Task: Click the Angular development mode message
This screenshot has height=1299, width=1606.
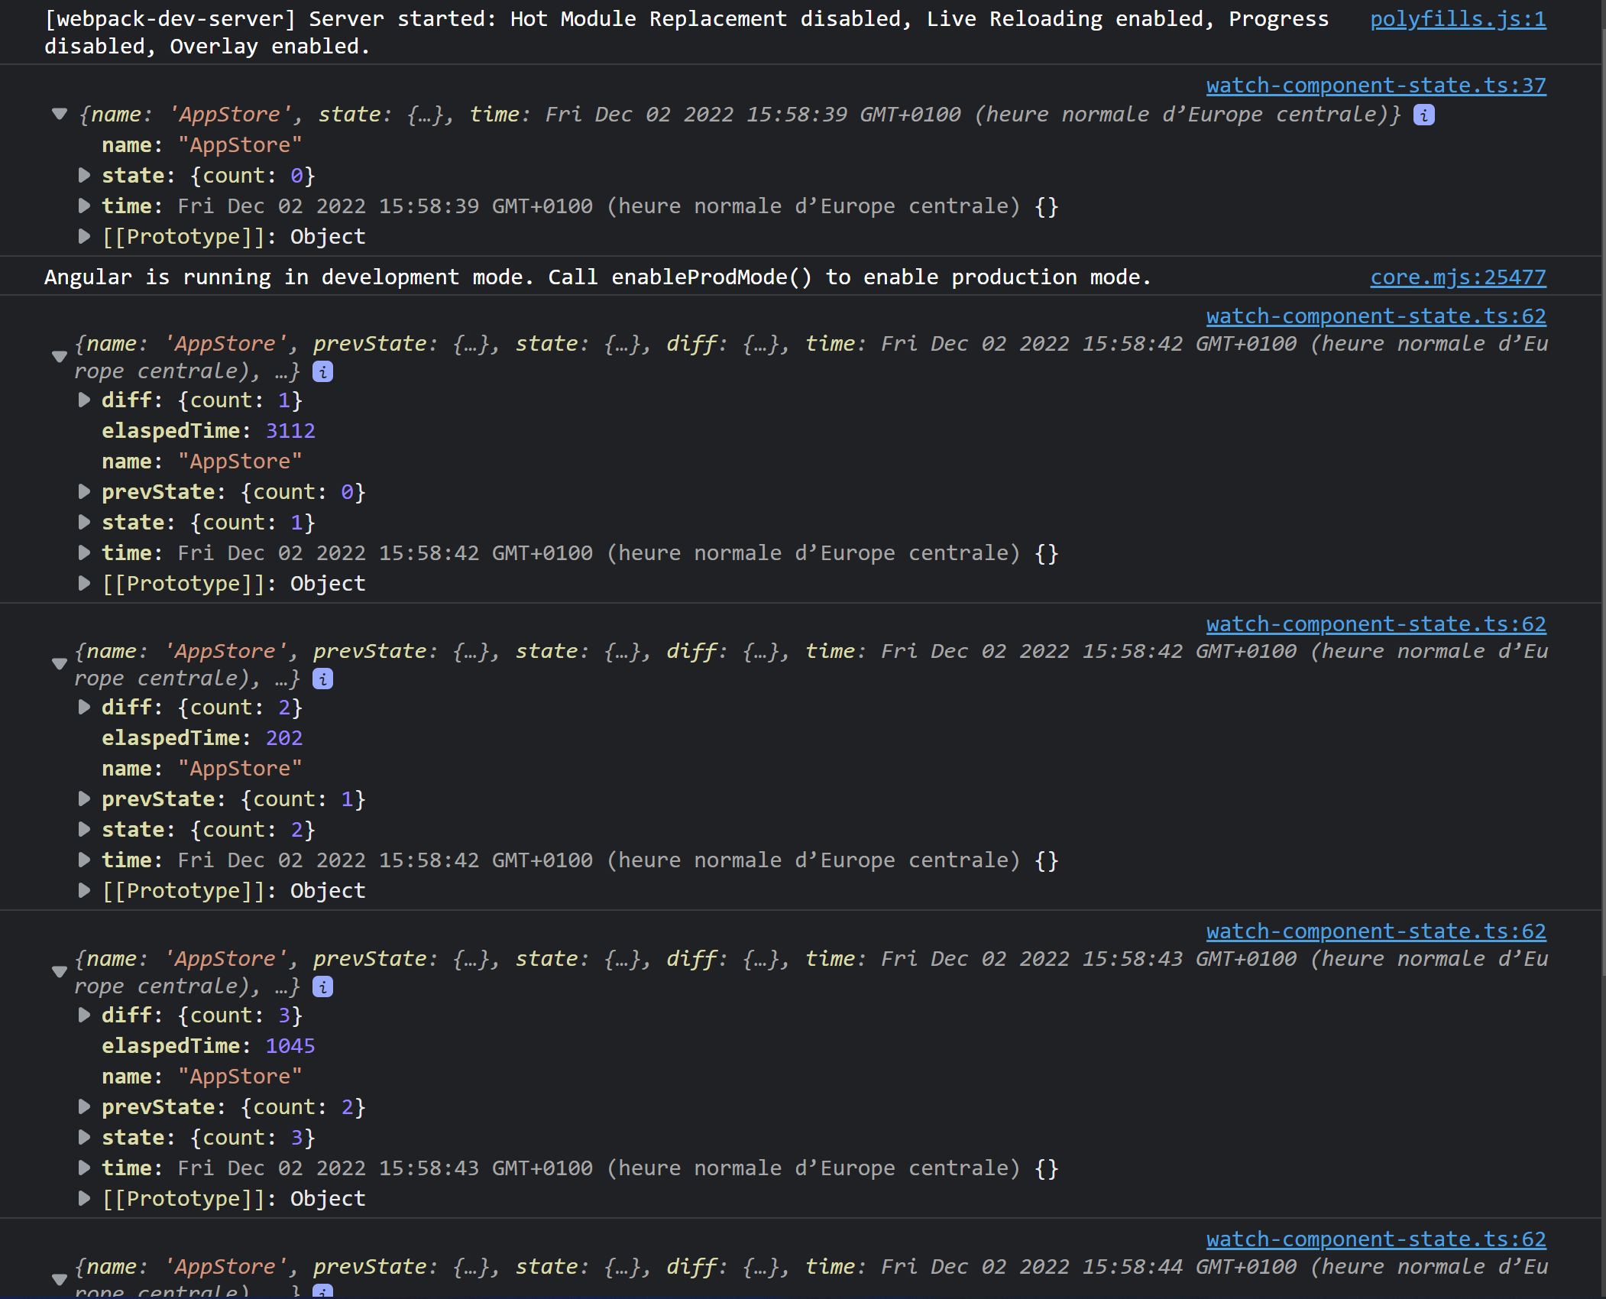Action: [x=597, y=277]
